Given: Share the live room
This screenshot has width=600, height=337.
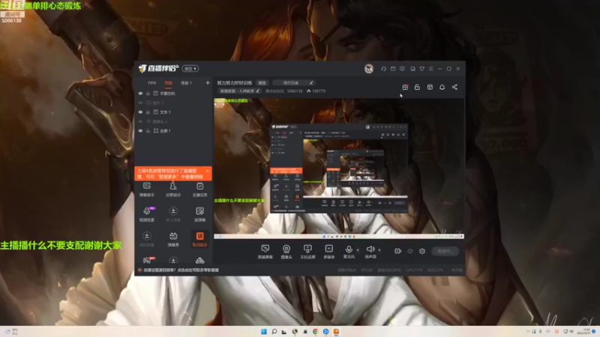Looking at the screenshot, I should click(x=454, y=87).
